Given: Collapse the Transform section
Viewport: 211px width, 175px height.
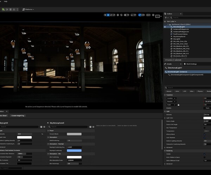Looking at the screenshot, I should pos(165,95).
